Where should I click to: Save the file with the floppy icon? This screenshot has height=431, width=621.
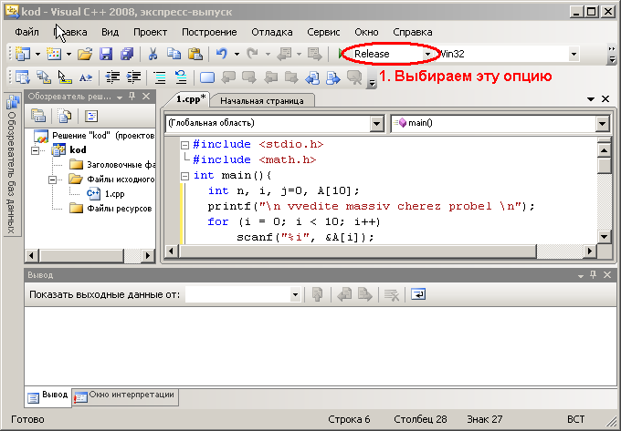tap(106, 54)
